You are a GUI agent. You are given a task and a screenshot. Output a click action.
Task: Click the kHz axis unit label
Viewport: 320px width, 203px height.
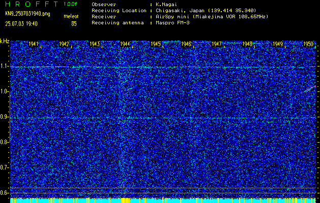5,41
